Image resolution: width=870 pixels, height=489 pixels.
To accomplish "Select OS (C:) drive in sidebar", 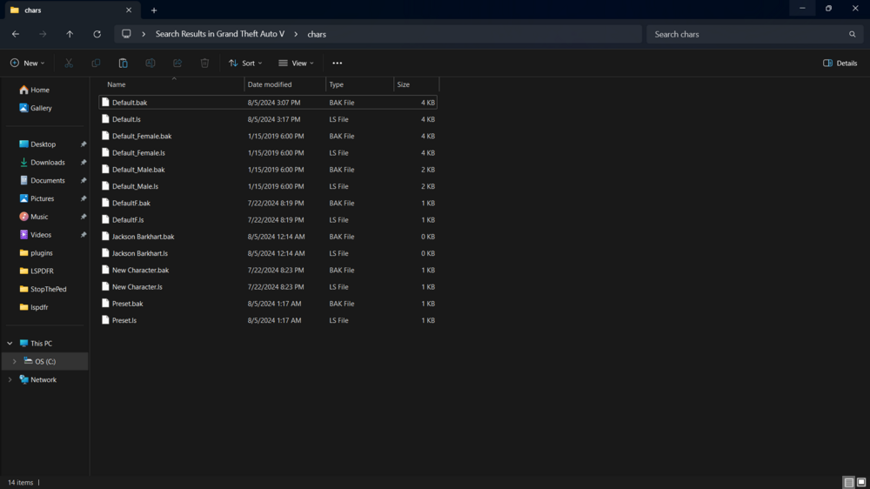I will 45,361.
